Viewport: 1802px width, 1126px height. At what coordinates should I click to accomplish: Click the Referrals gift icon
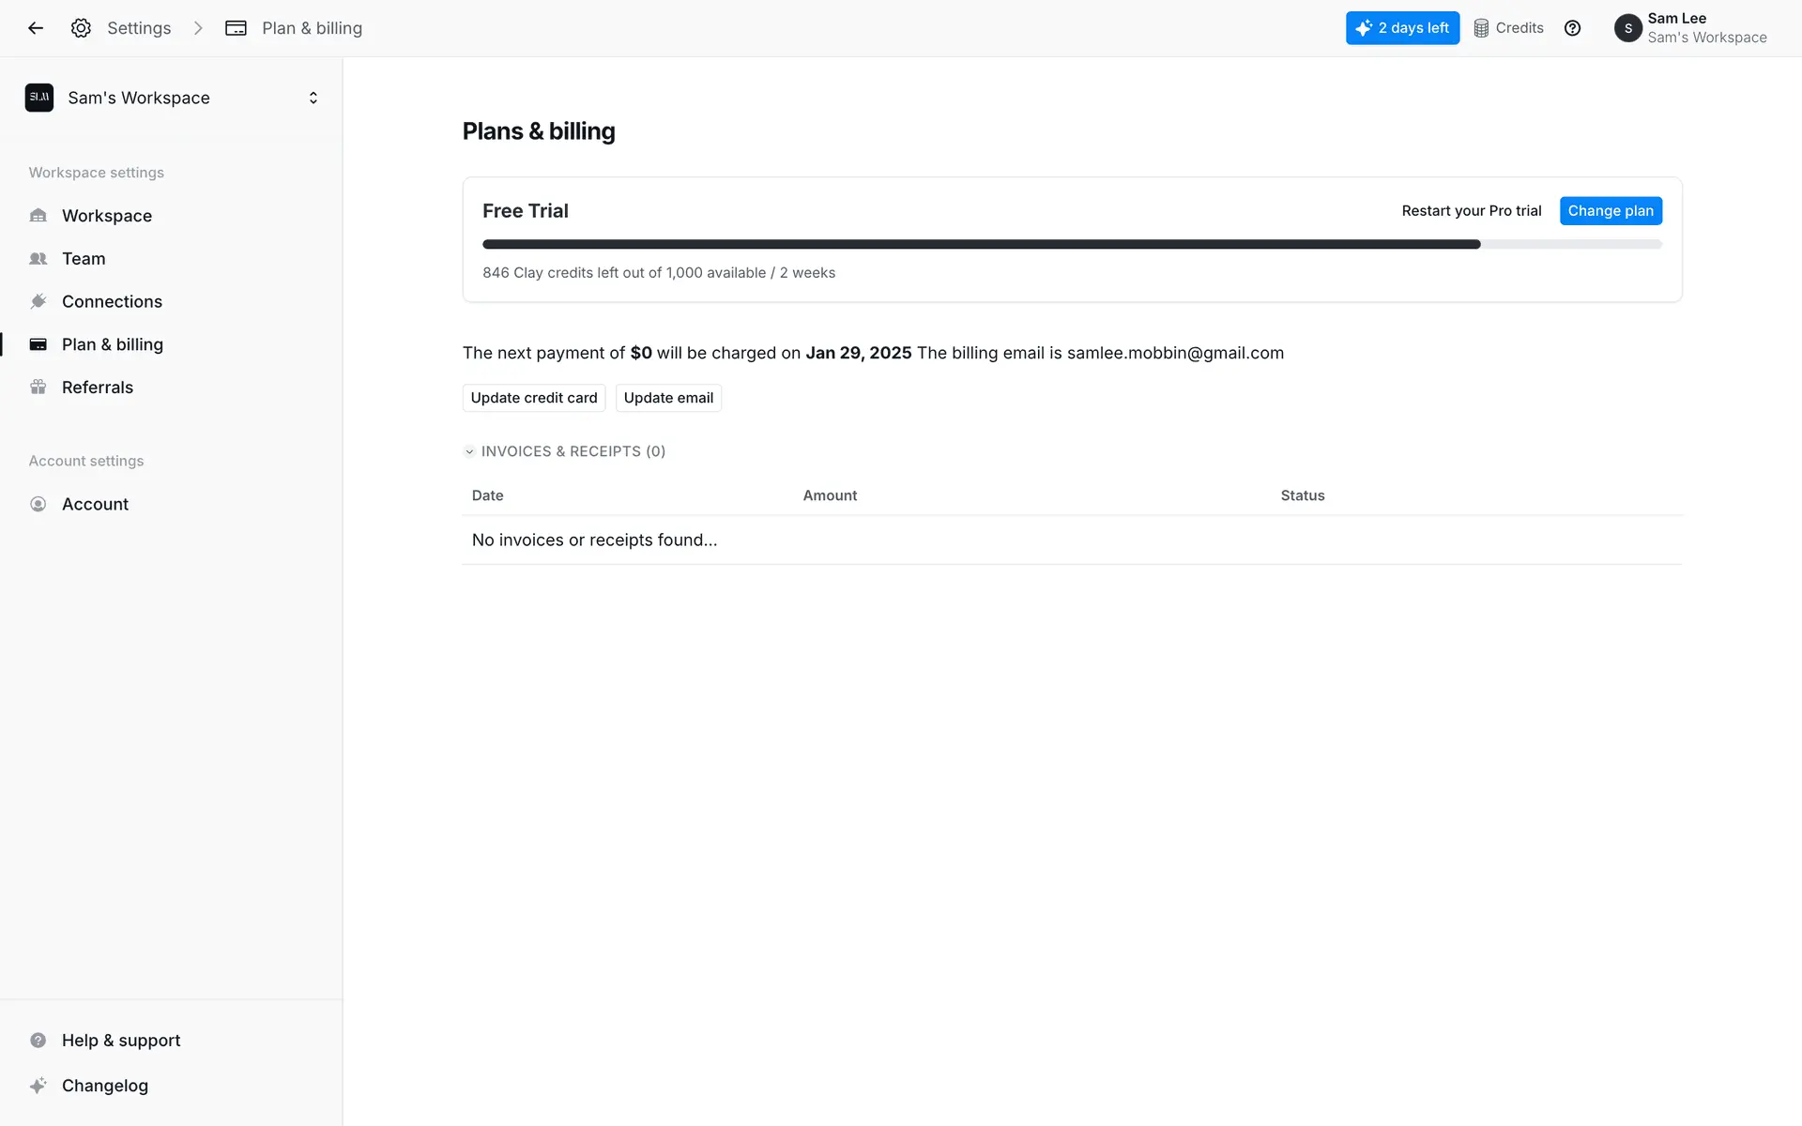click(x=38, y=388)
